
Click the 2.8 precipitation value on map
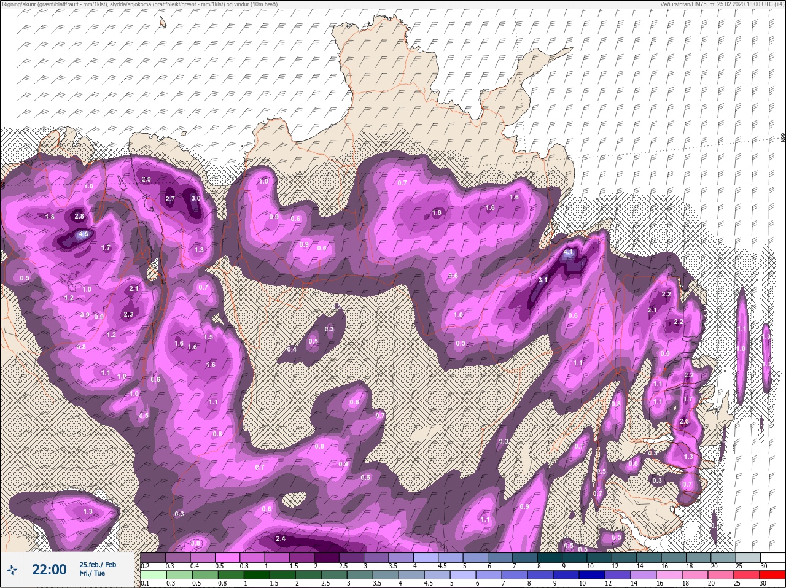coord(79,216)
